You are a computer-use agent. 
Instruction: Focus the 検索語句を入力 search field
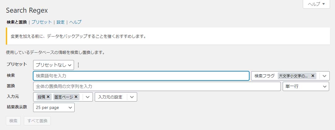coord(141,76)
